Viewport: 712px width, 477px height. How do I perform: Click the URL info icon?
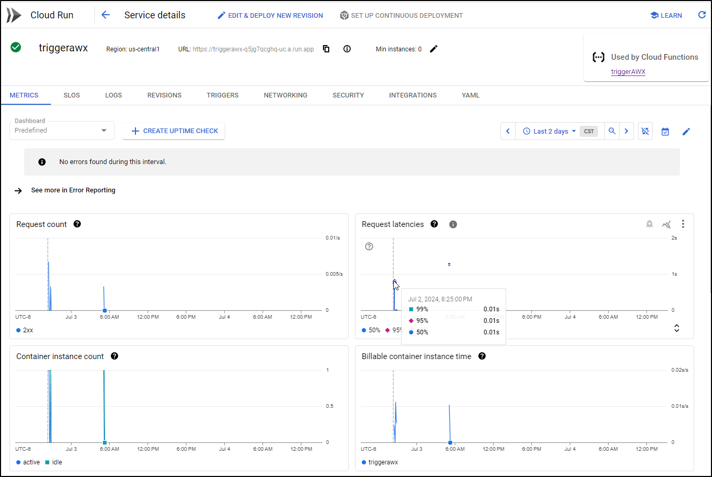coord(347,49)
